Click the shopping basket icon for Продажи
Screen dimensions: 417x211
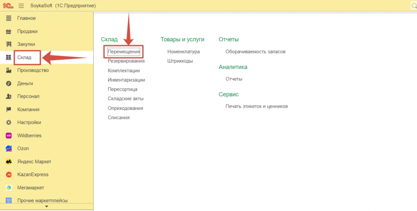[8, 31]
